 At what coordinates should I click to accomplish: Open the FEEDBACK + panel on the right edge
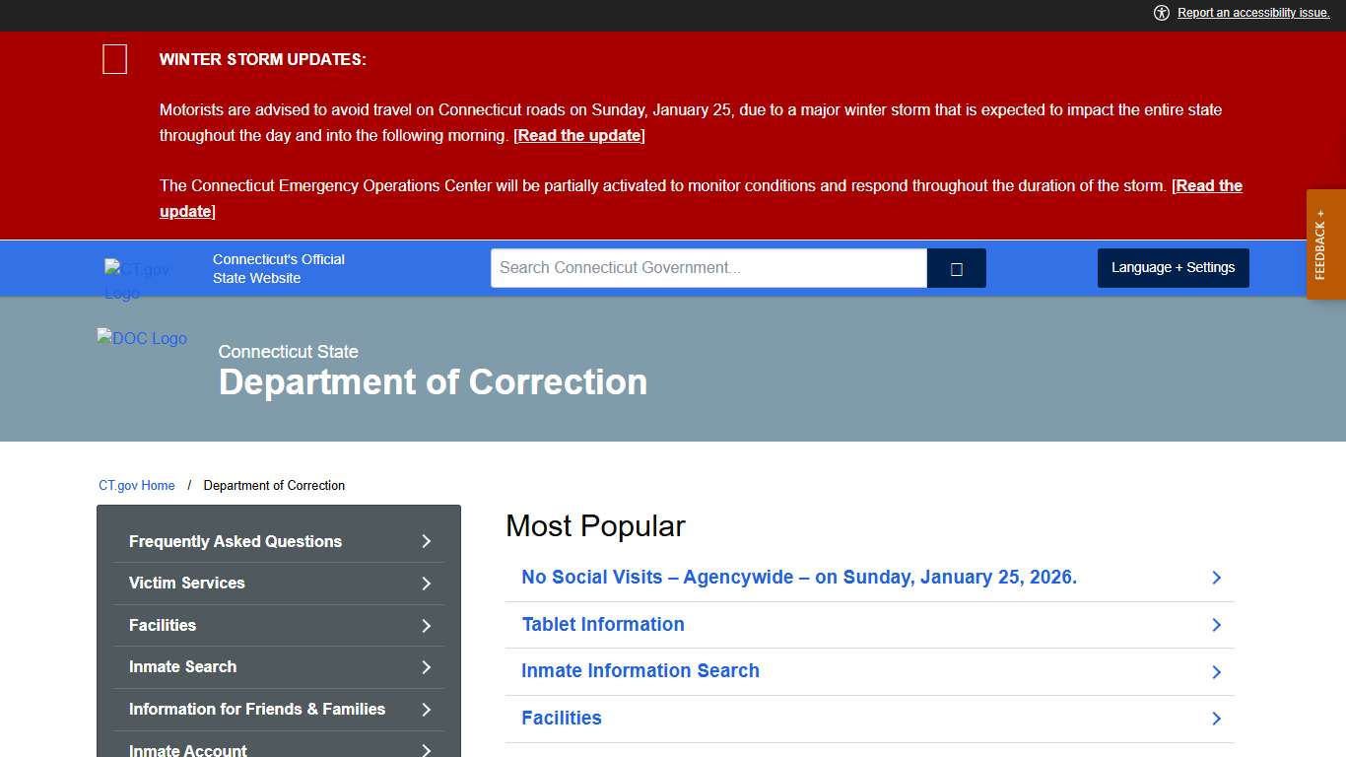[x=1324, y=244]
